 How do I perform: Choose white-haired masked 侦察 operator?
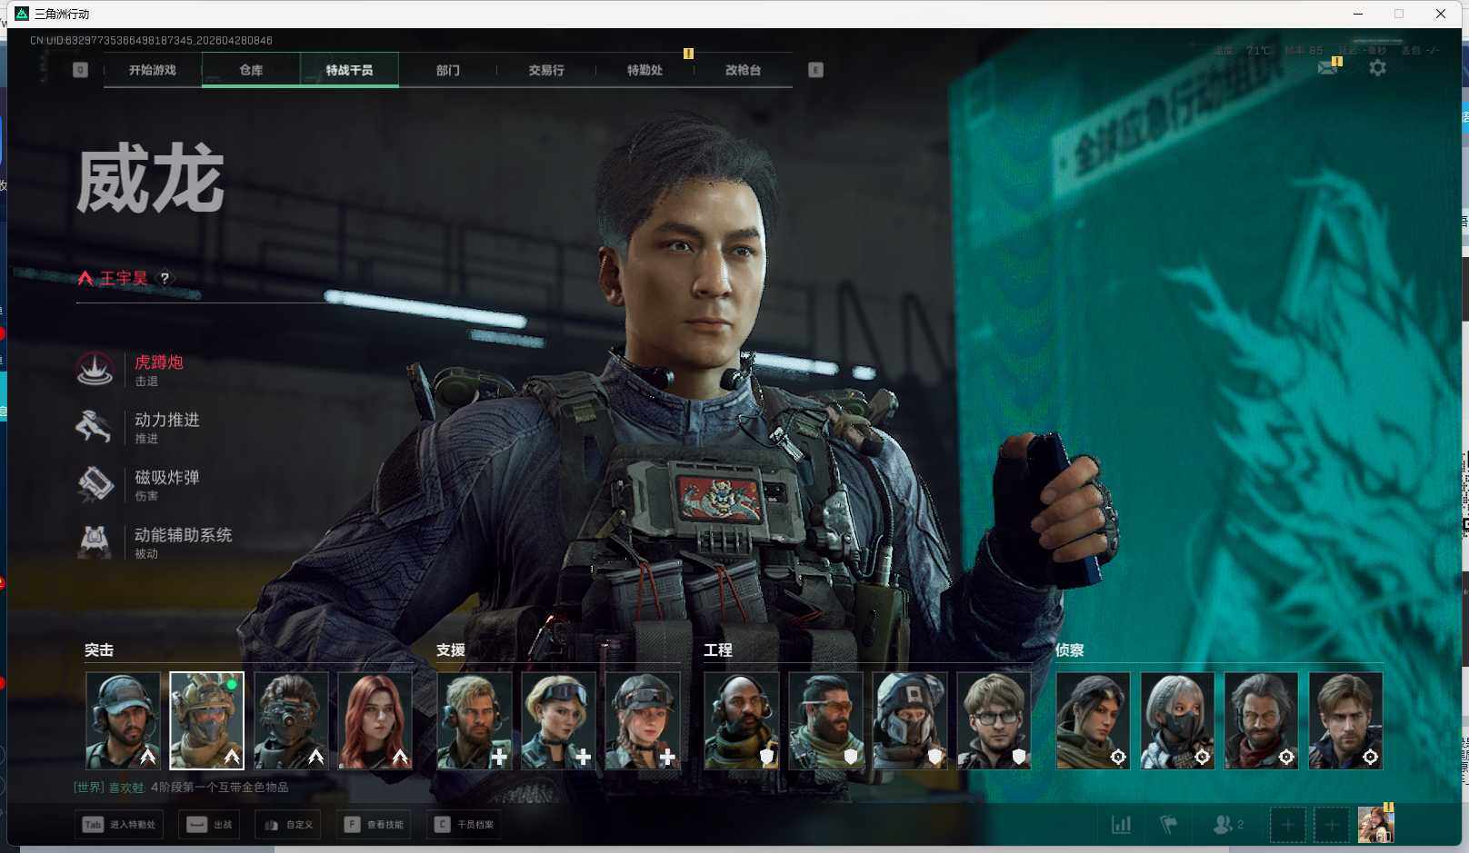[x=1177, y=720]
